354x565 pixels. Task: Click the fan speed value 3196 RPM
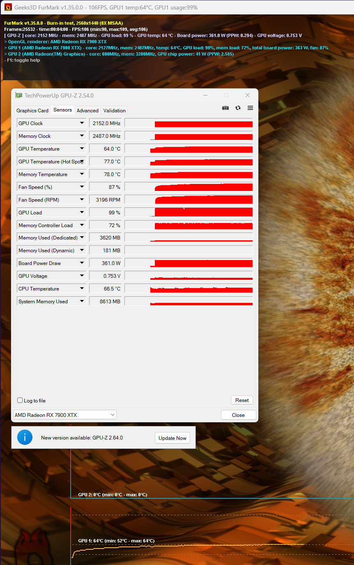(105, 200)
